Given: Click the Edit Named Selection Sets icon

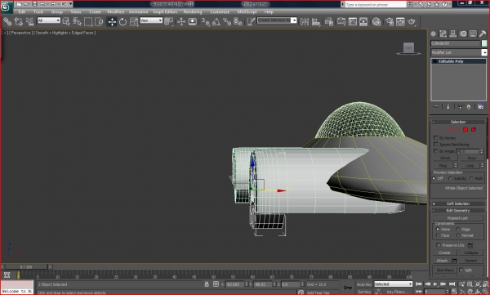Looking at the screenshot, I should tap(251, 21).
